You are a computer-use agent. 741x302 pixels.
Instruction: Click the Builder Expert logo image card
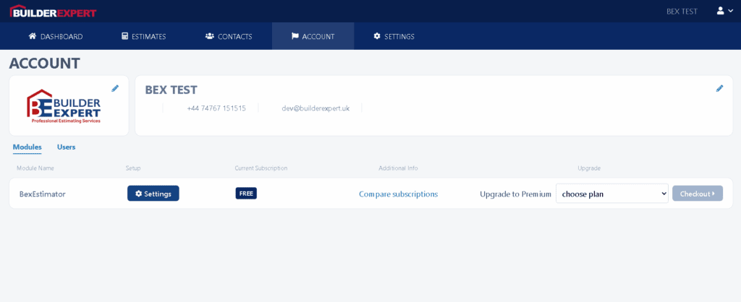[x=64, y=107]
